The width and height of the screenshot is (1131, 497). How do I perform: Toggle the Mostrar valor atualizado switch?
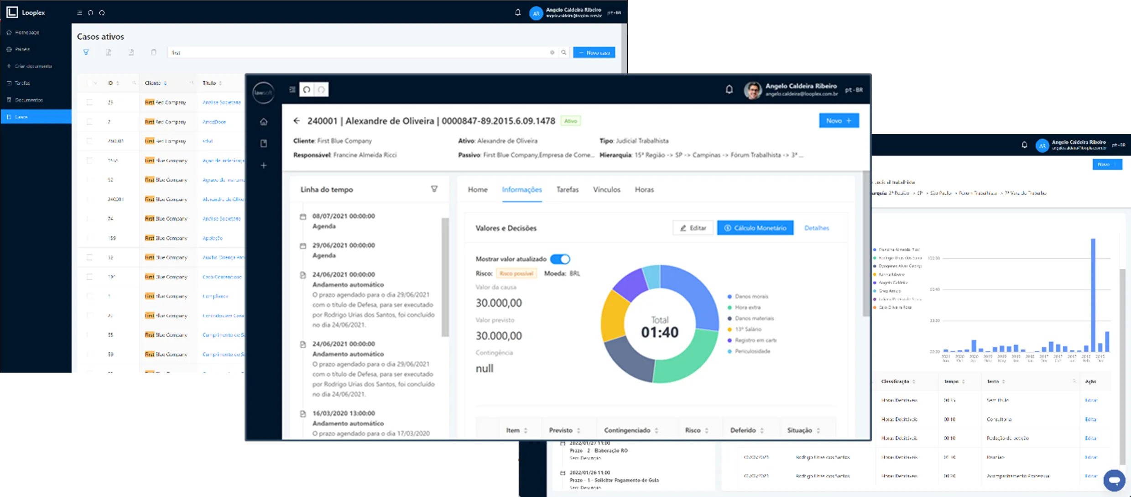pyautogui.click(x=560, y=259)
